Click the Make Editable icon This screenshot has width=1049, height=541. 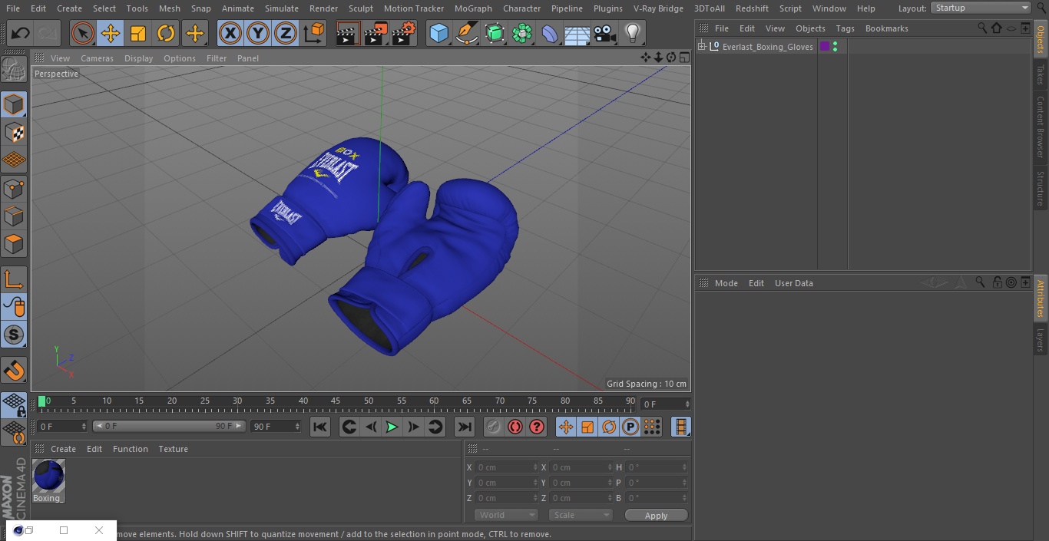[14, 71]
